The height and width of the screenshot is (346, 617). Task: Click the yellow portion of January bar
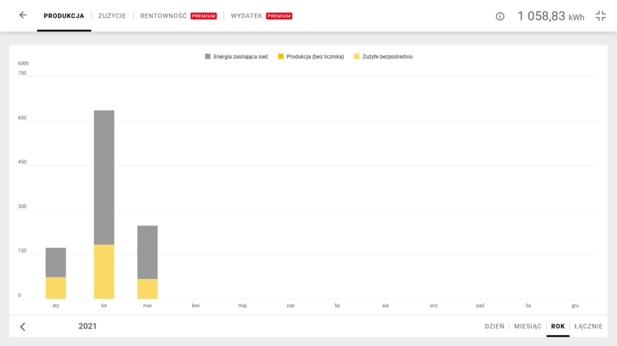55,288
